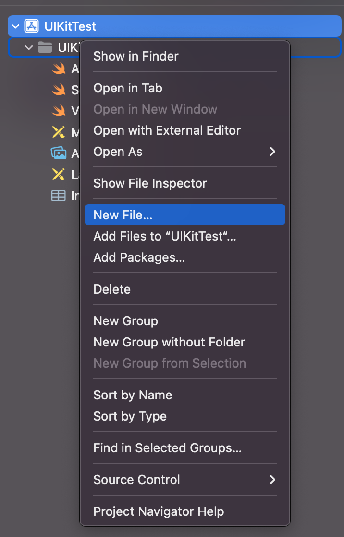Select the Info plist table icon

click(x=59, y=195)
